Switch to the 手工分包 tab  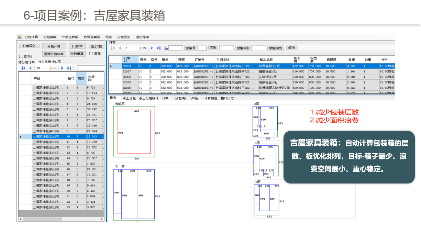click(x=129, y=98)
